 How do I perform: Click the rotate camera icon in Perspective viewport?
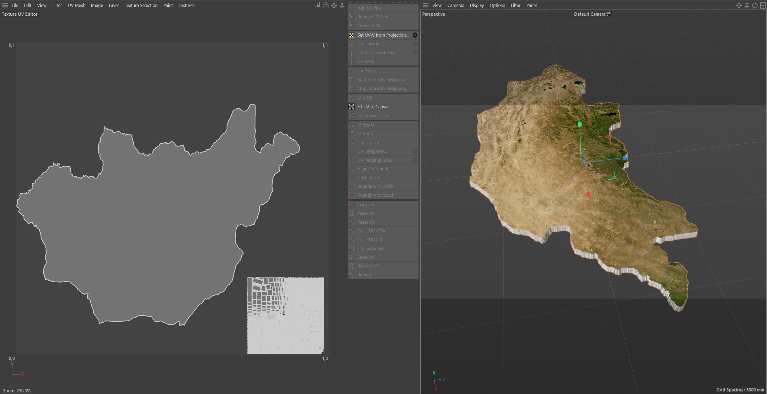tap(755, 5)
